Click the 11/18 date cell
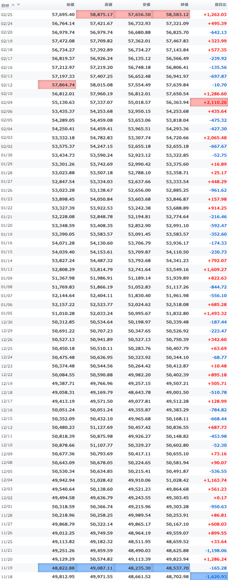This screenshot has height=580, width=228. (6, 576)
